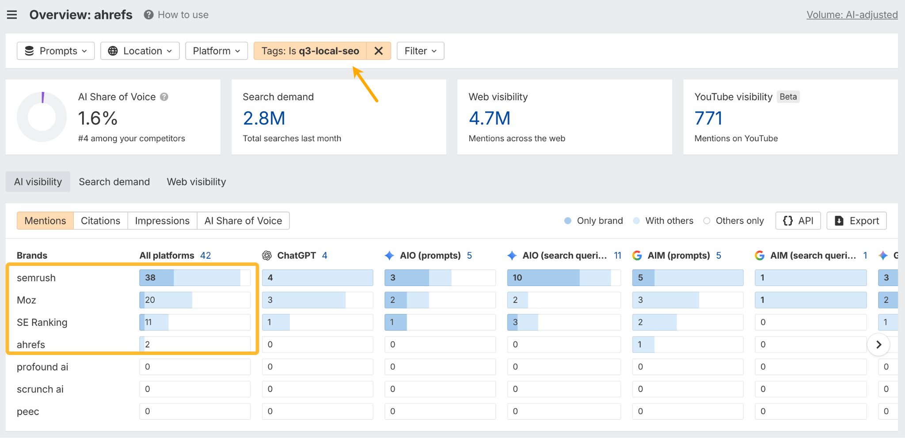This screenshot has height=438, width=905.
Task: Click the ahrefs brand row label
Action: pyautogui.click(x=31, y=344)
